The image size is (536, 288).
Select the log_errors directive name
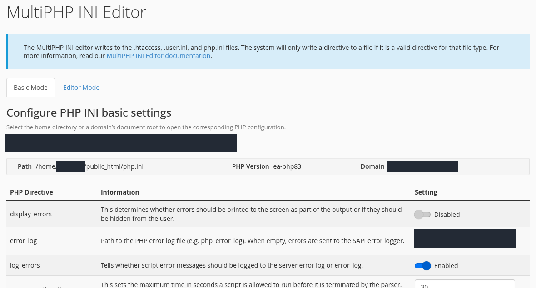[x=25, y=265]
